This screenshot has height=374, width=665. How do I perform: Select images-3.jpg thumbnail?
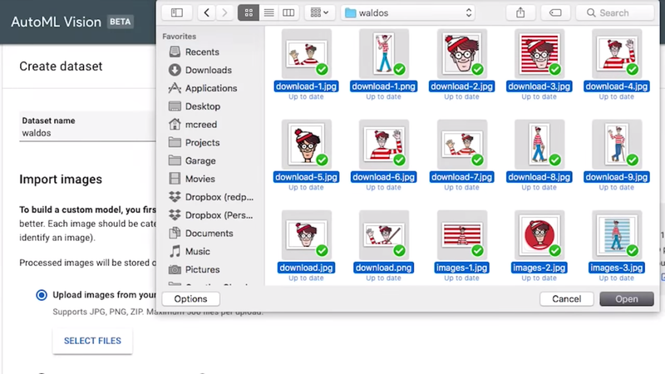coord(617,235)
